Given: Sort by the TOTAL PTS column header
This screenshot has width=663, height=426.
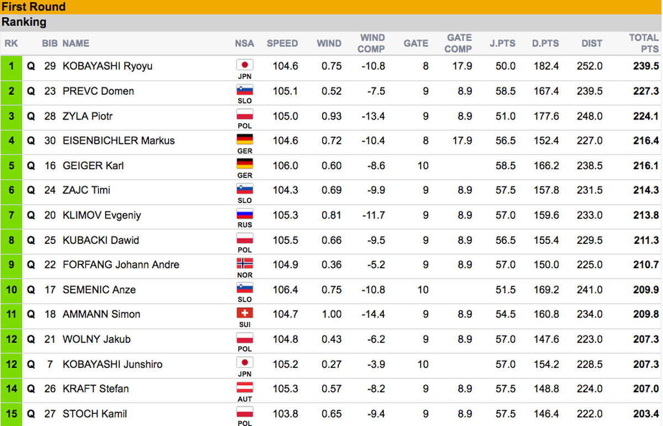Looking at the screenshot, I should [644, 43].
